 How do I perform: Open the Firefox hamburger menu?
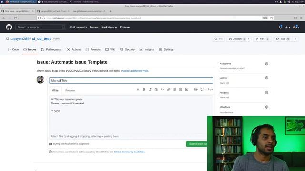tap(301, 18)
